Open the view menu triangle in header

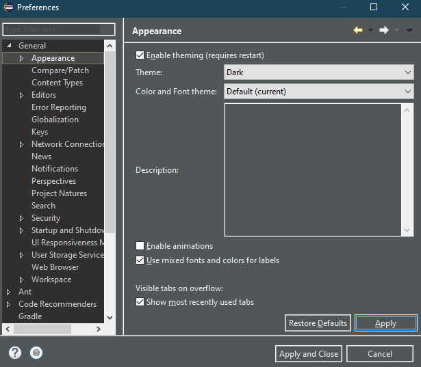409,31
